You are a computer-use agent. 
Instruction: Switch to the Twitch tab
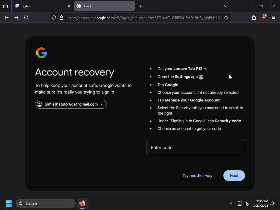click(43, 6)
